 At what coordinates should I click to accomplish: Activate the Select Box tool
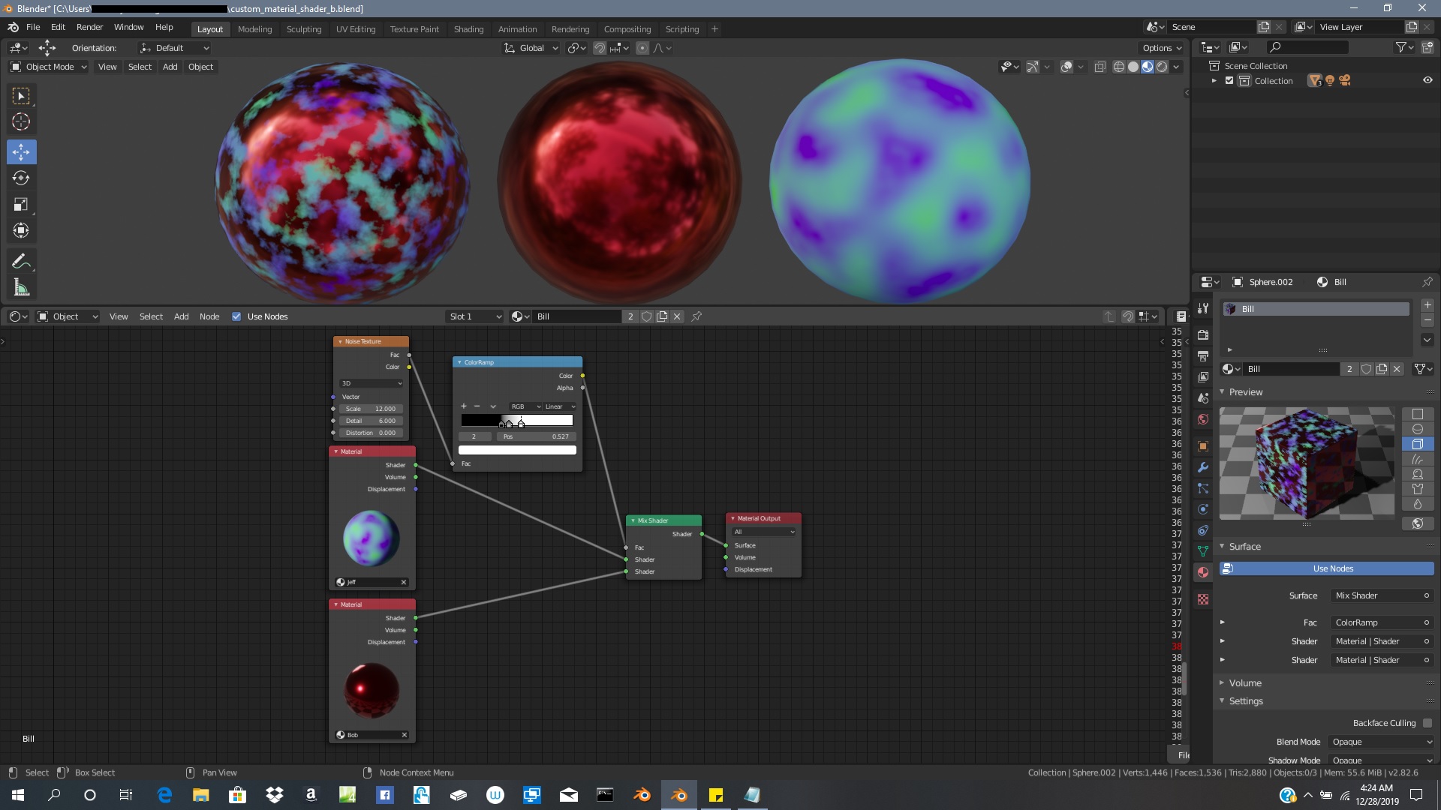[x=21, y=96]
